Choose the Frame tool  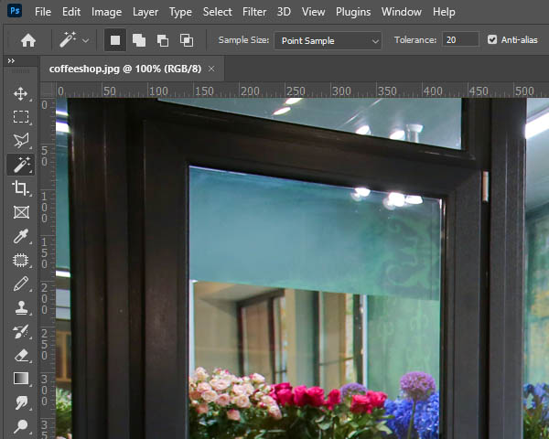pyautogui.click(x=21, y=212)
